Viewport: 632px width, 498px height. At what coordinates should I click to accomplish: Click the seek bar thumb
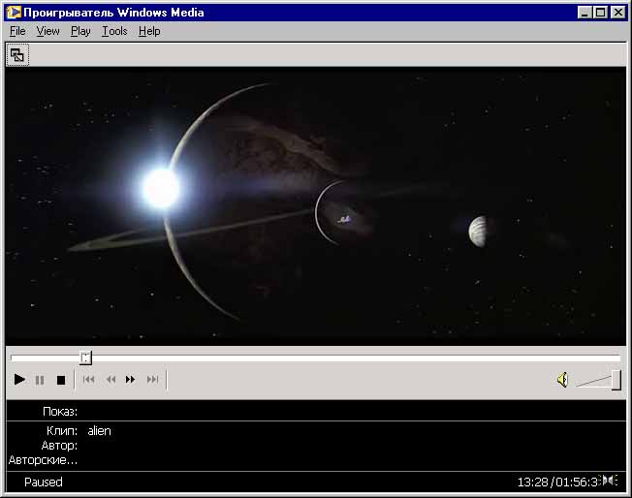(85, 358)
